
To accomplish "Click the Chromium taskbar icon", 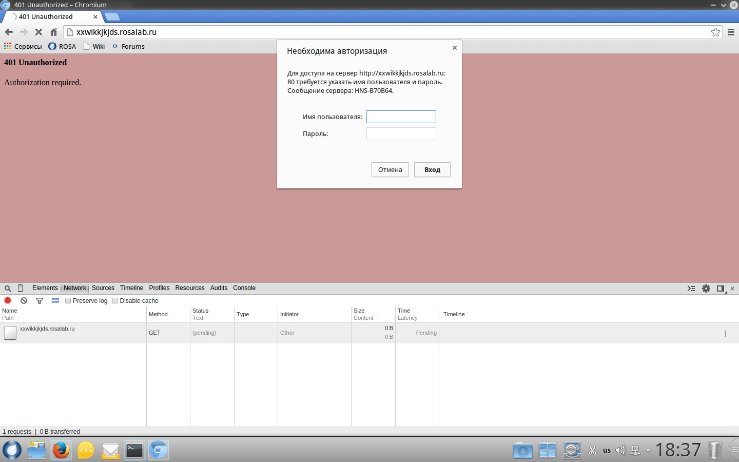I will pyautogui.click(x=159, y=450).
